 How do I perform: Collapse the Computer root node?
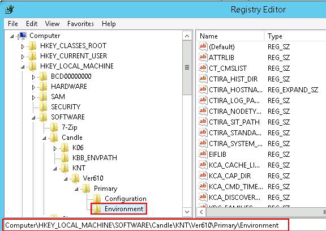tap(12, 36)
